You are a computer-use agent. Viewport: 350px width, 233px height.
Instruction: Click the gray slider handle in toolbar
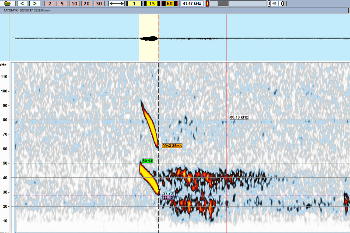223,4
